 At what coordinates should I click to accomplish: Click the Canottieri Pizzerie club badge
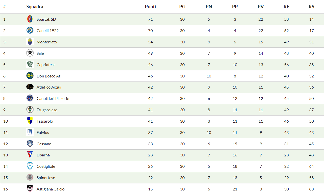pos(30,98)
